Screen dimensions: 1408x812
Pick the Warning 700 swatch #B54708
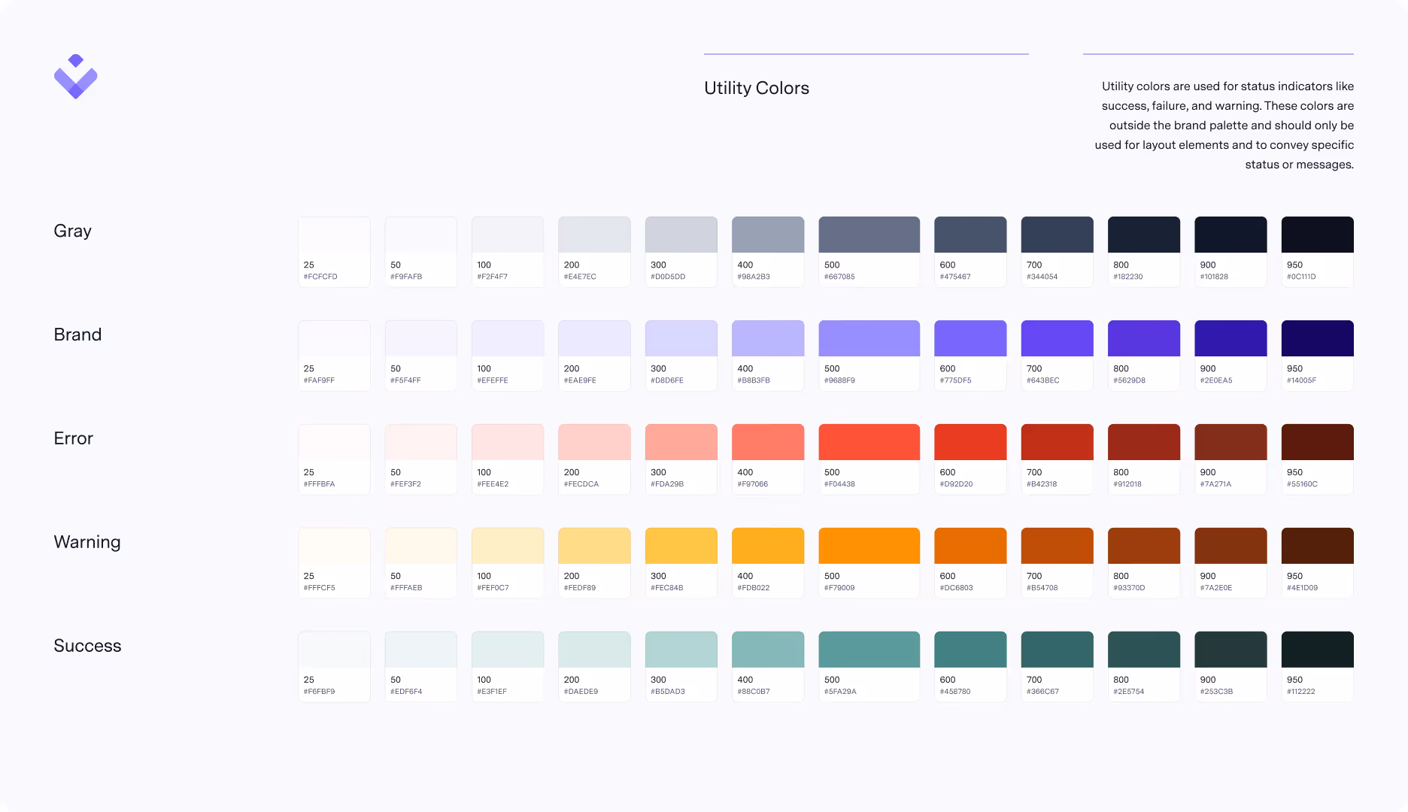pyautogui.click(x=1057, y=563)
